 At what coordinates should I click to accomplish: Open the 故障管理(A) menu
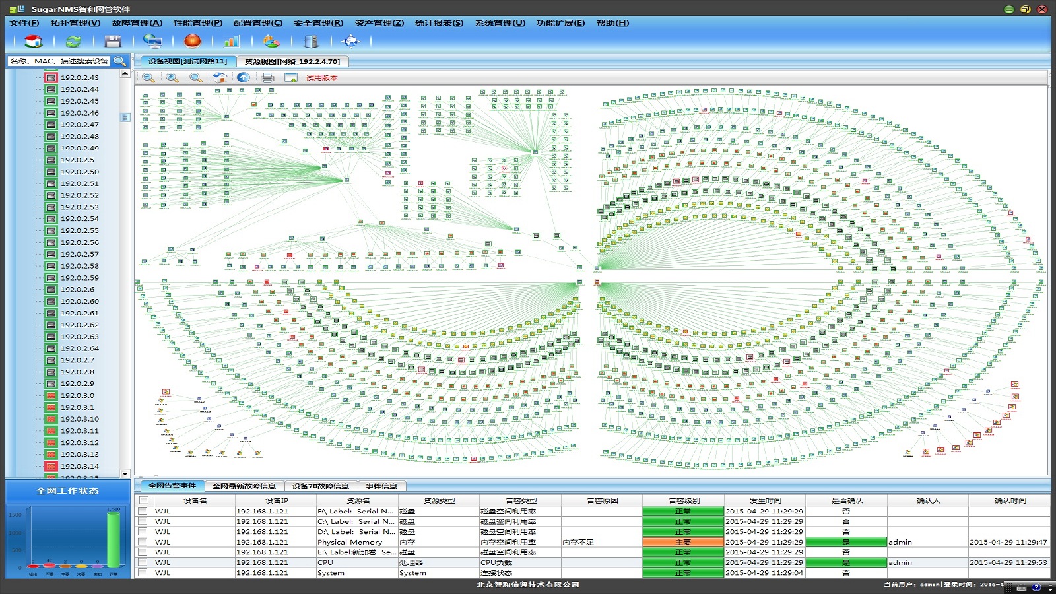[x=137, y=23]
